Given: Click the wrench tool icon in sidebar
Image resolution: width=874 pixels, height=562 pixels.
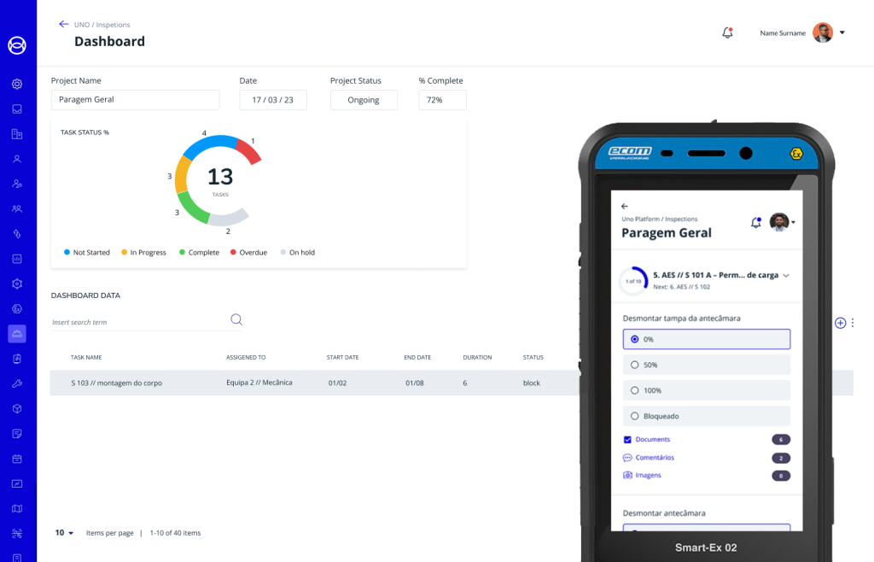Looking at the screenshot, I should coord(17,383).
